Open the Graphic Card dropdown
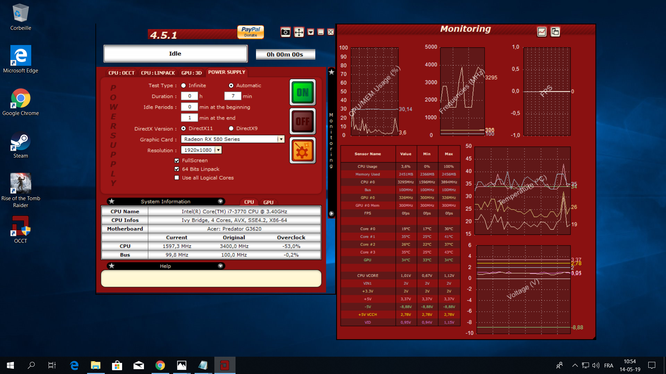The image size is (666, 374). (x=281, y=139)
